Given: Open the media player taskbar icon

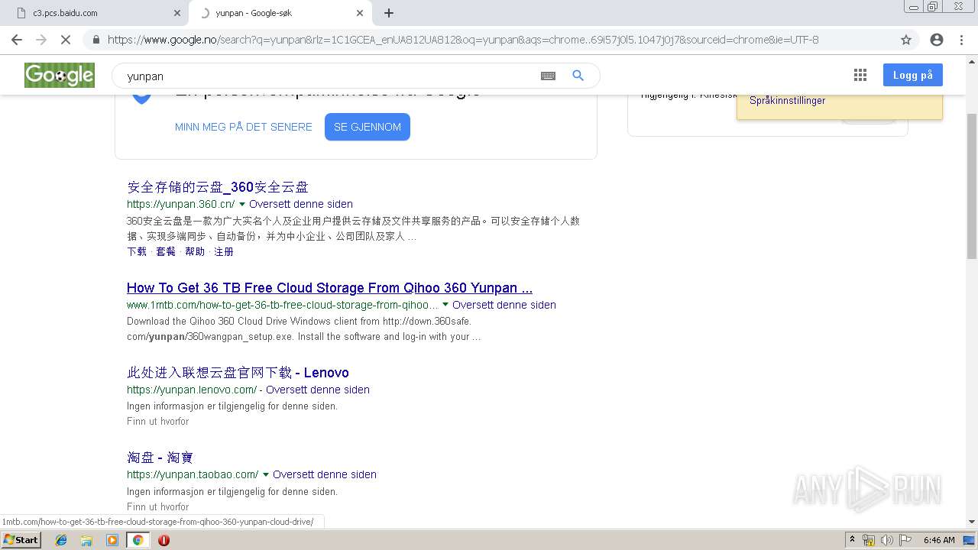Looking at the screenshot, I should tap(112, 540).
